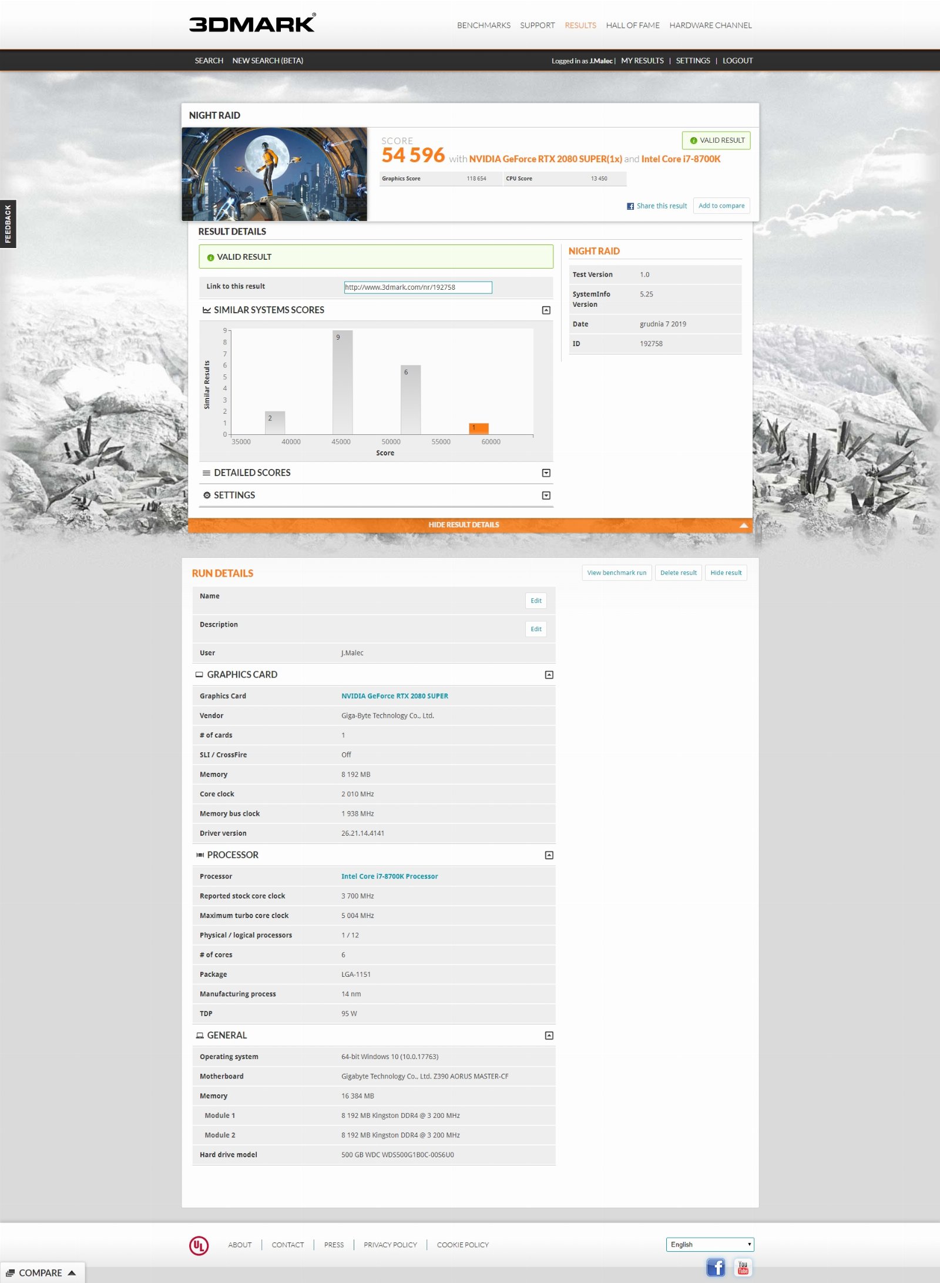Click the UL logo in footer
The height and width of the screenshot is (1283, 940).
199,1245
